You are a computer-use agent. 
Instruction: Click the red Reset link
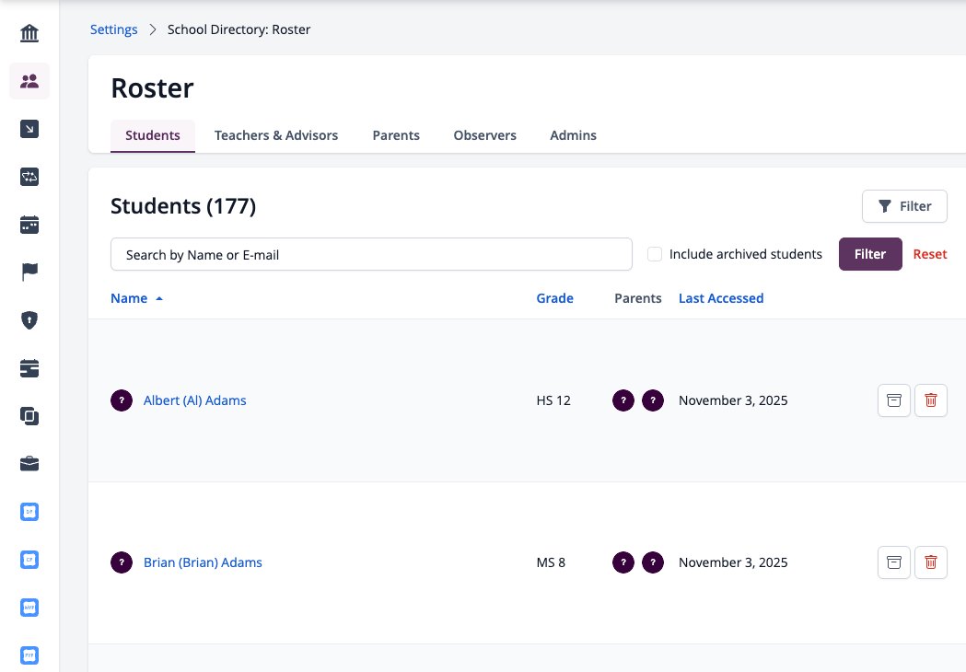pyautogui.click(x=930, y=254)
